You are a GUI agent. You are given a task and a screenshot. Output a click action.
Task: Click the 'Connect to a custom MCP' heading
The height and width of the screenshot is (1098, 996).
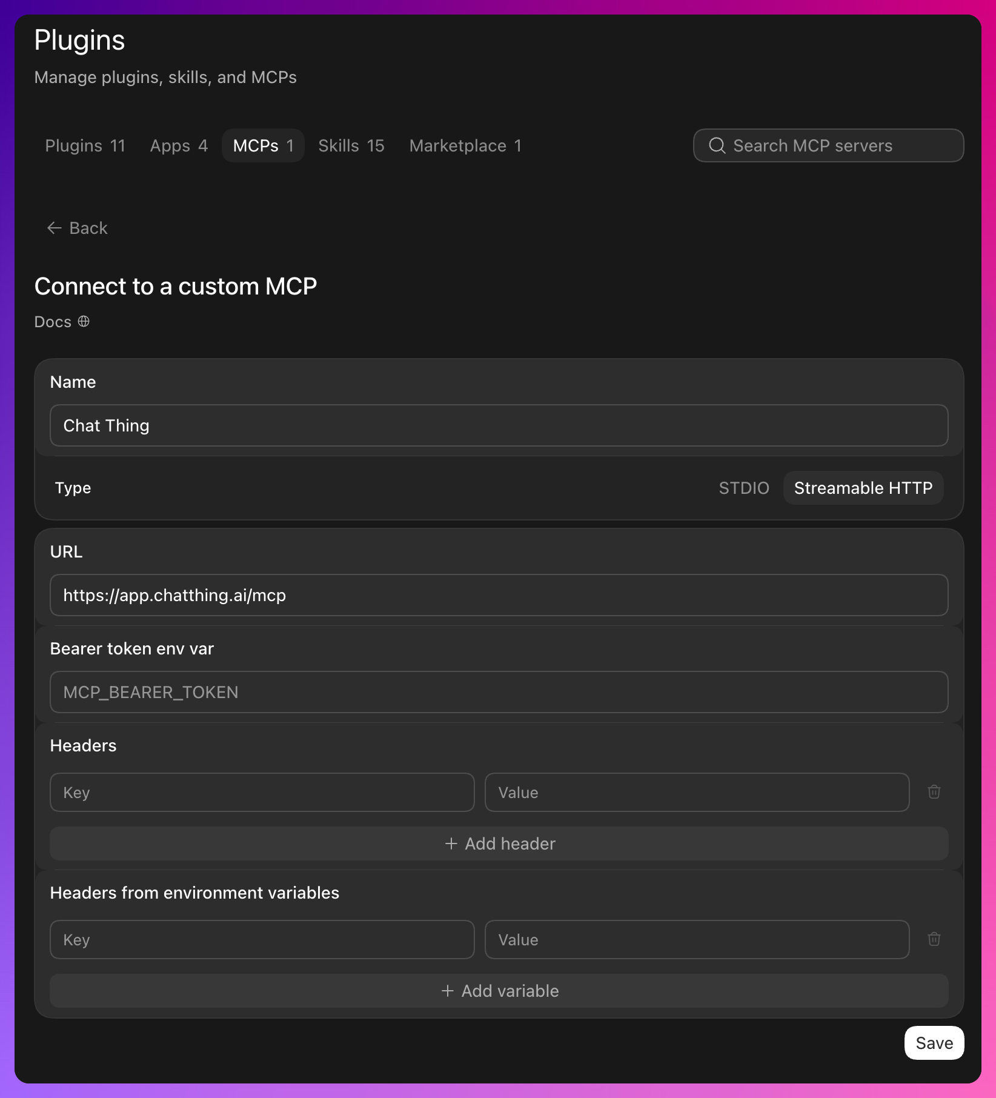point(176,286)
